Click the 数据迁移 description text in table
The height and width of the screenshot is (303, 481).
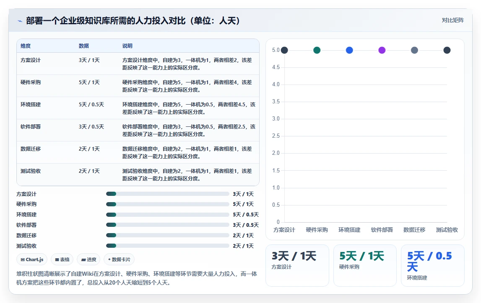pos(187,153)
